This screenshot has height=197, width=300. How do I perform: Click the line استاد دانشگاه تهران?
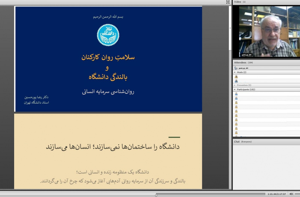pyautogui.click(x=36, y=103)
